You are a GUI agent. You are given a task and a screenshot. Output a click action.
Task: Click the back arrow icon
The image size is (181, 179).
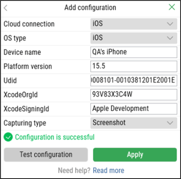tap(6, 8)
